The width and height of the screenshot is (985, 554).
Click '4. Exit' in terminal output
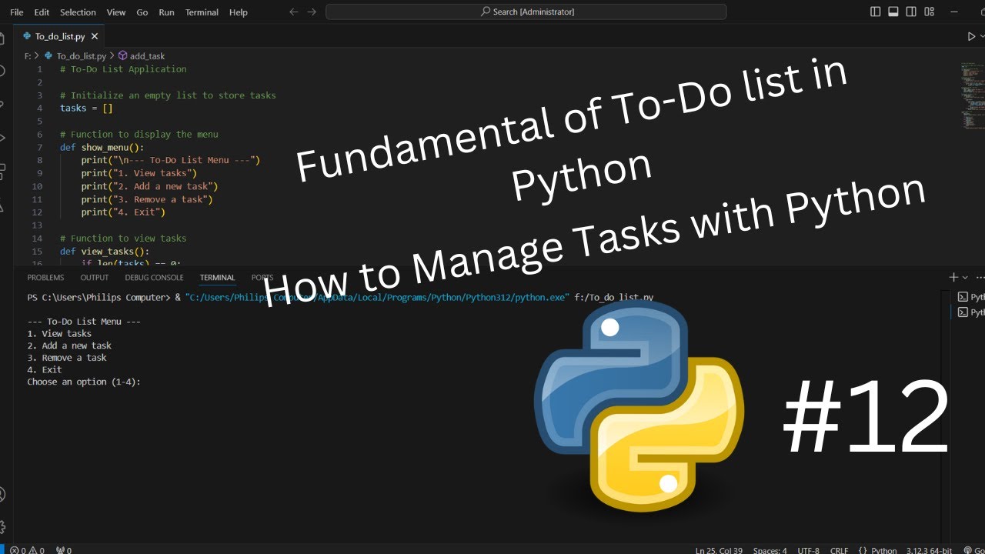pos(45,370)
